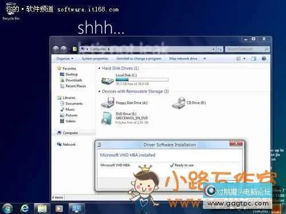Click the driver installation taskbar icon
The image size is (286, 214).
click(x=77, y=208)
